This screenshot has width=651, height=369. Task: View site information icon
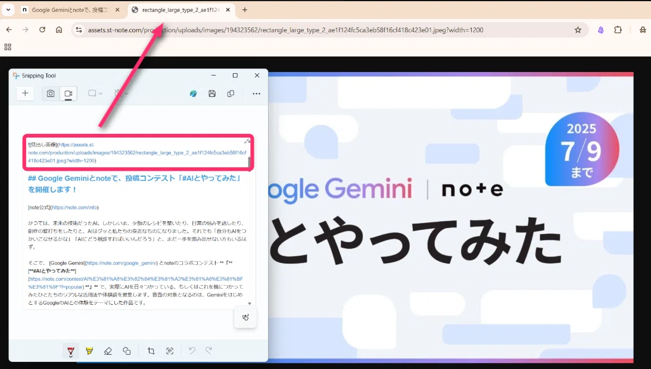(x=79, y=30)
